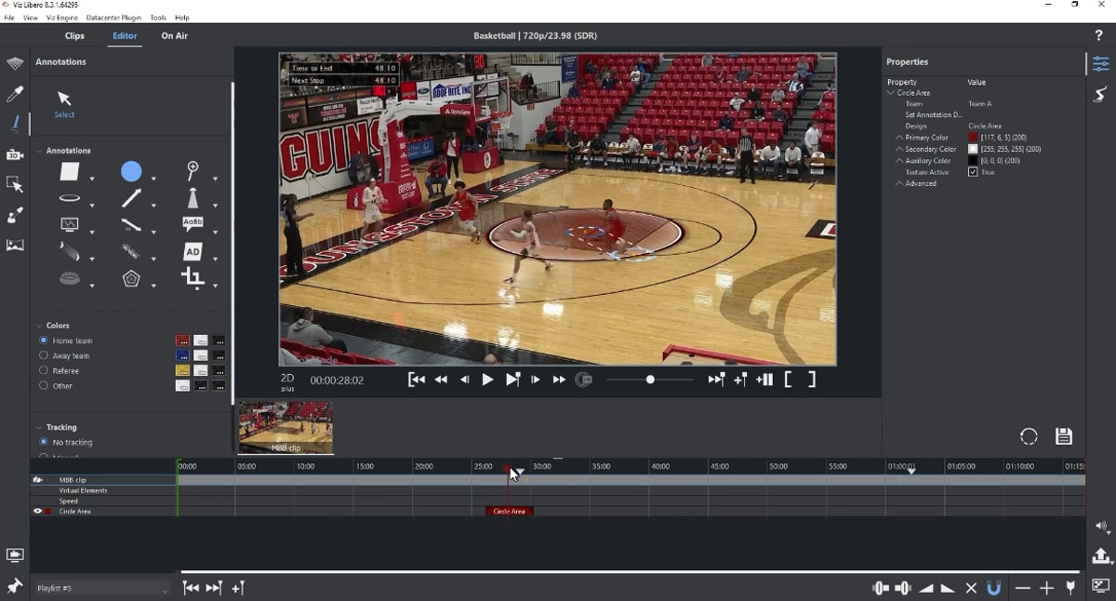Click the Away team blue color swatch

coord(182,355)
